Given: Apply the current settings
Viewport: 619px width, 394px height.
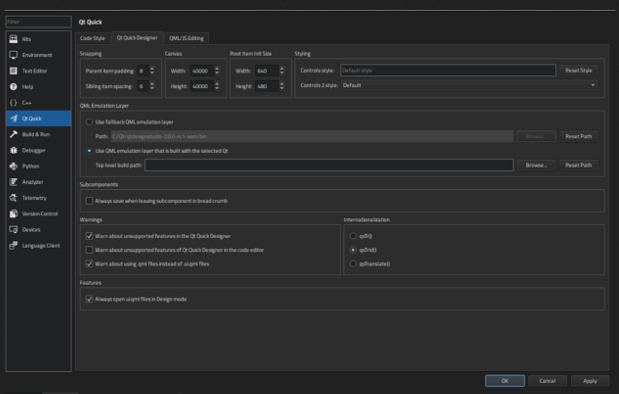Looking at the screenshot, I should coord(589,380).
